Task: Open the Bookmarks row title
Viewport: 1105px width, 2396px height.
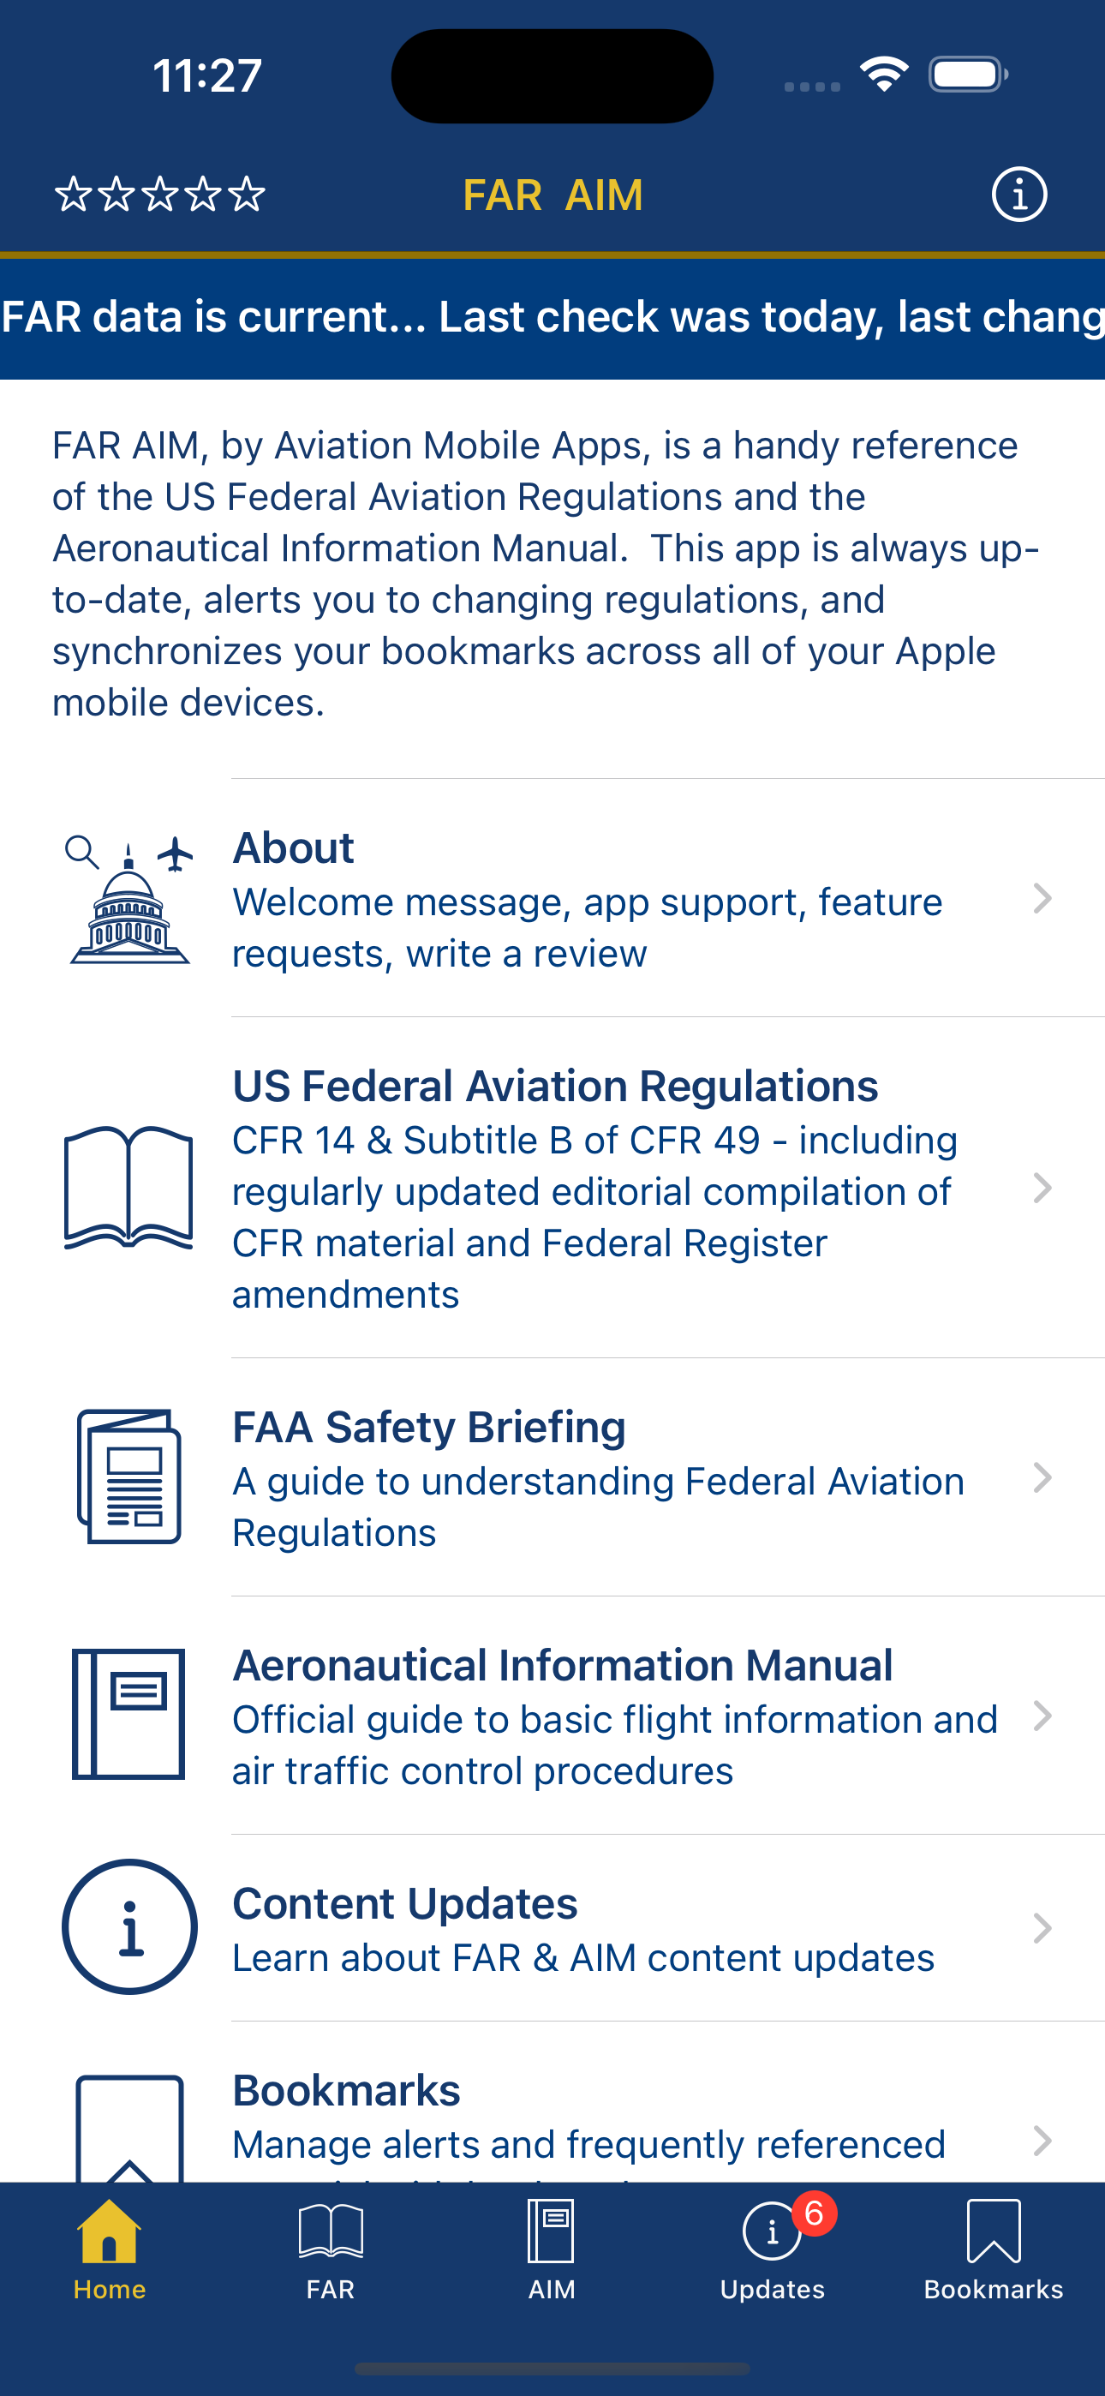Action: click(x=347, y=2091)
